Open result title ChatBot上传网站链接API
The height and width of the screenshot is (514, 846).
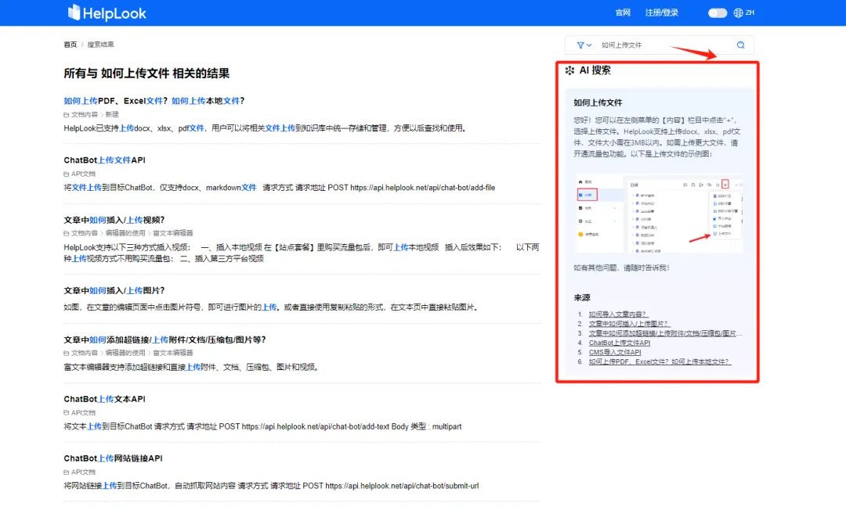[x=113, y=458]
